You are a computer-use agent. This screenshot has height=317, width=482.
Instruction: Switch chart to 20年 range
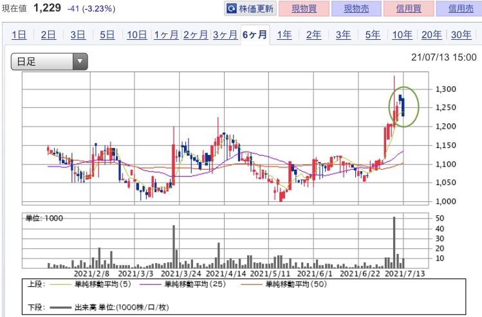(x=432, y=35)
